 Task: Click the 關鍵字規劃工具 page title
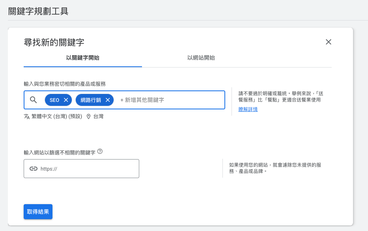coord(37,12)
